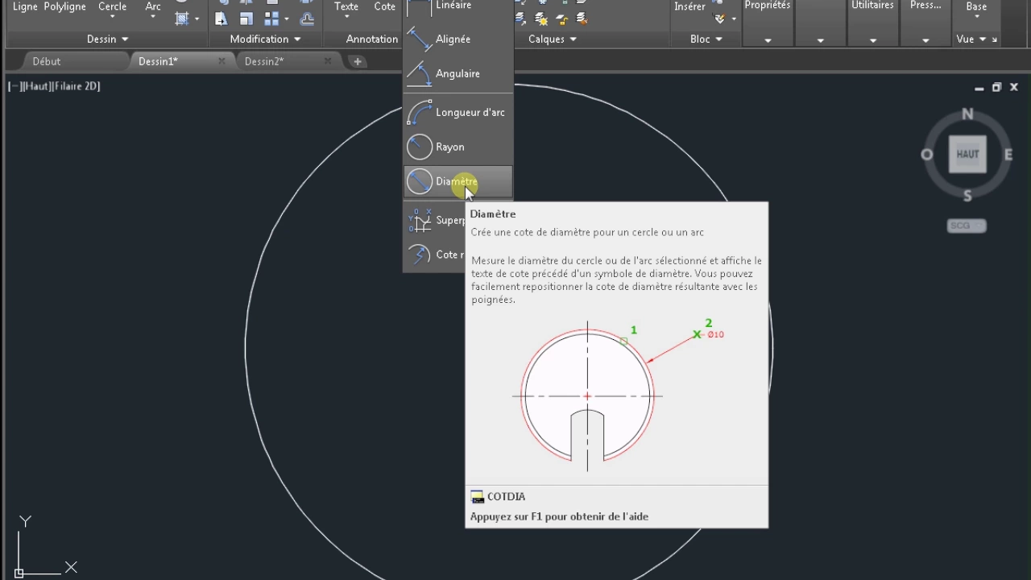Click the hatch tool icon
Image resolution: width=1031 pixels, height=580 pixels.
[183, 19]
